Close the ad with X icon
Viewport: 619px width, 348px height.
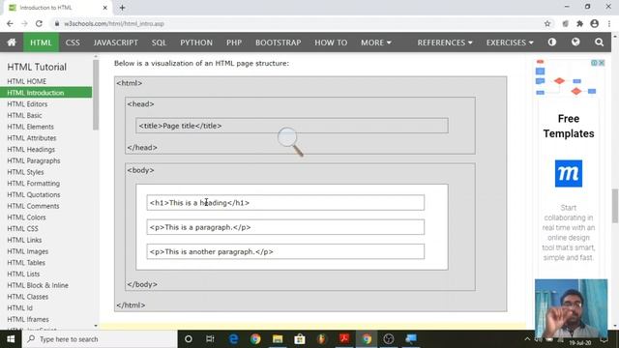tap(602, 63)
